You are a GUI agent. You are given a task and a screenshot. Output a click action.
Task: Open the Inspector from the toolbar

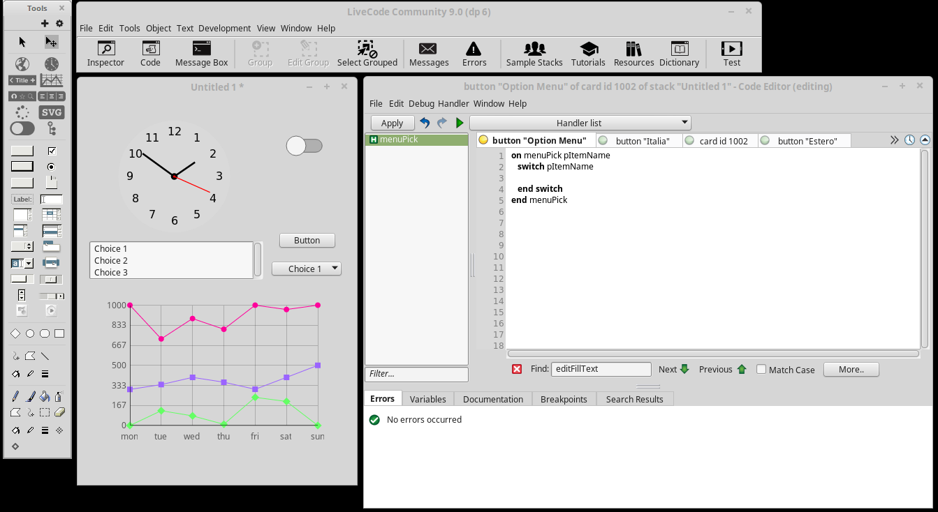coord(105,54)
